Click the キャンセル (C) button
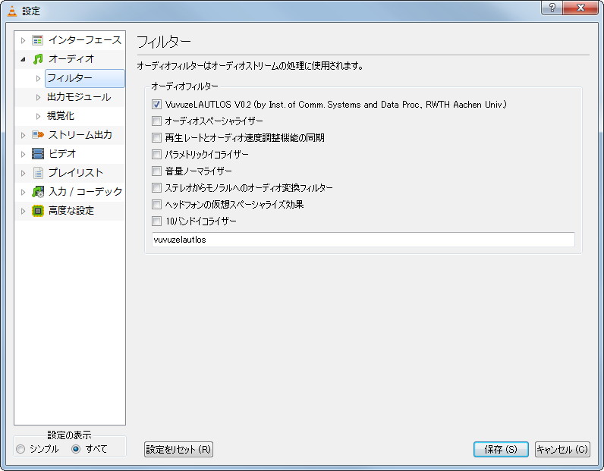Viewport: 604px width, 471px height. coord(562,450)
